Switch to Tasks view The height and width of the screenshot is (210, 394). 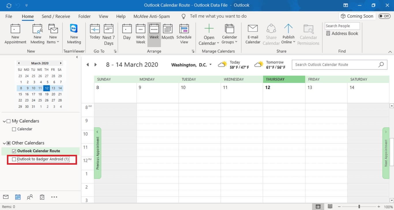(42, 197)
